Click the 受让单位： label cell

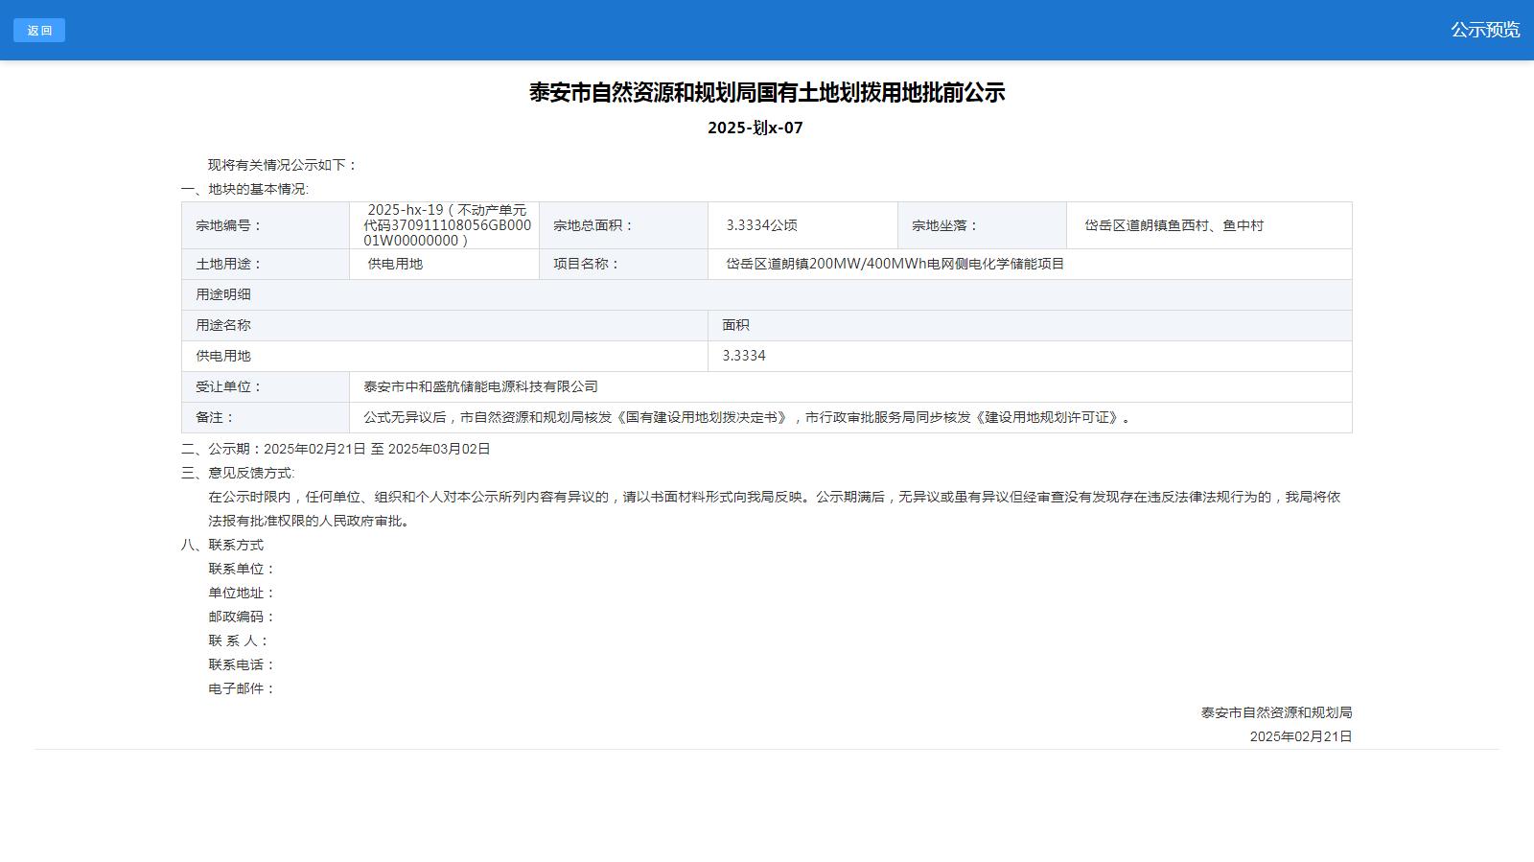(266, 386)
